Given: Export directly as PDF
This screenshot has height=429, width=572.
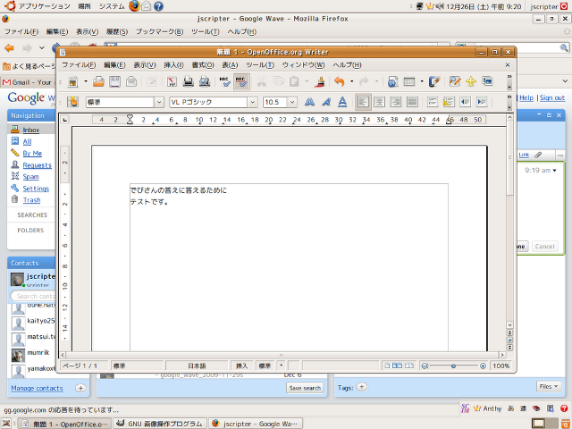Looking at the screenshot, I should (x=172, y=81).
